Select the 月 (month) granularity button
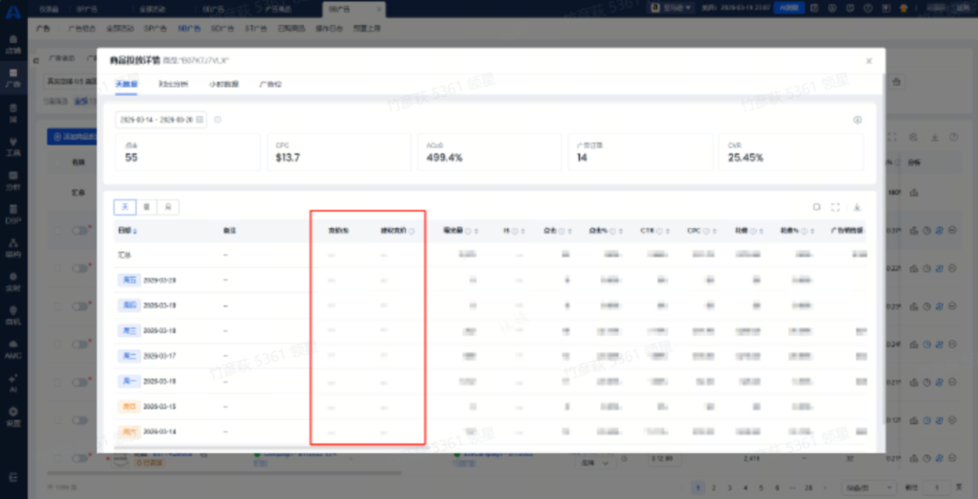 [168, 207]
